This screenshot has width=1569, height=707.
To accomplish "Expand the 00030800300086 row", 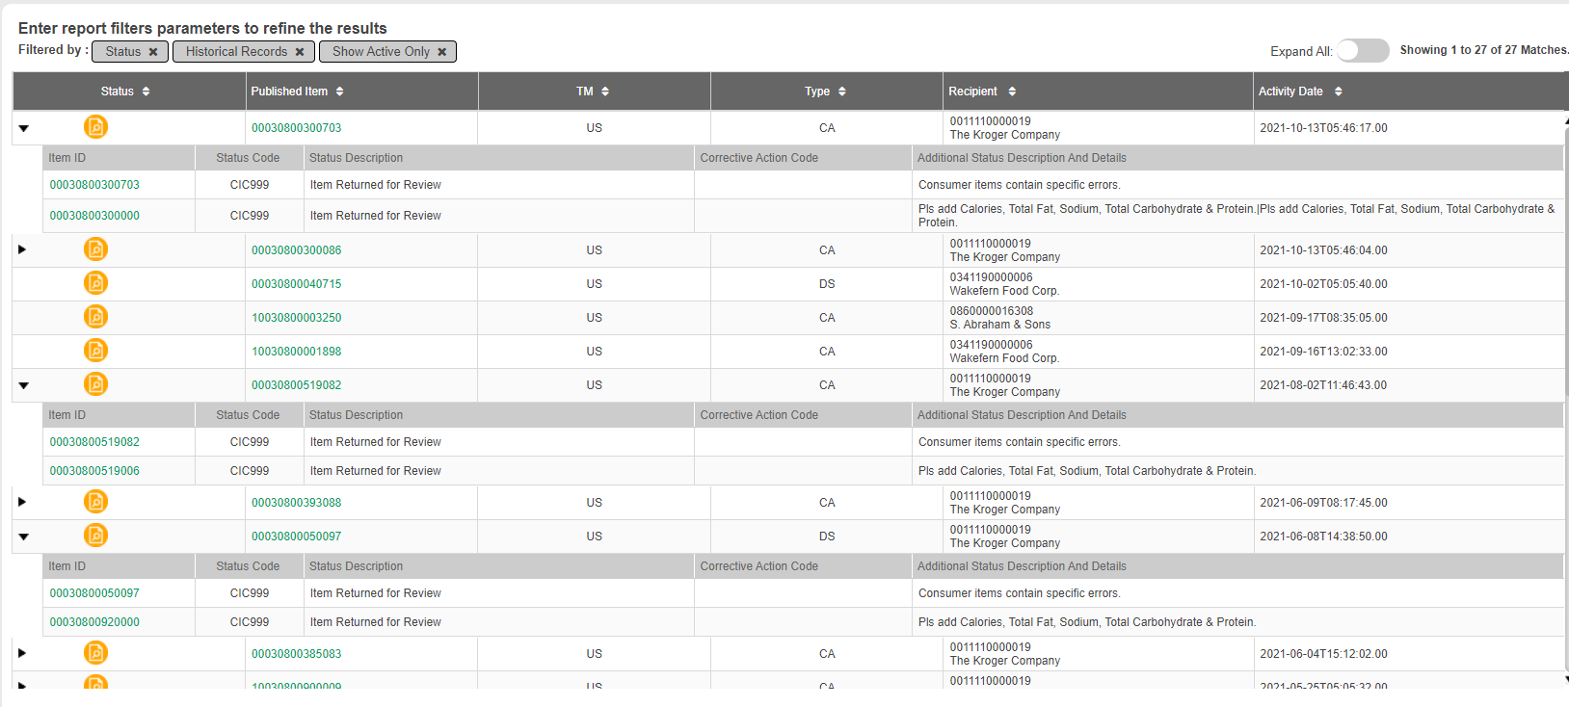I will [x=22, y=249].
